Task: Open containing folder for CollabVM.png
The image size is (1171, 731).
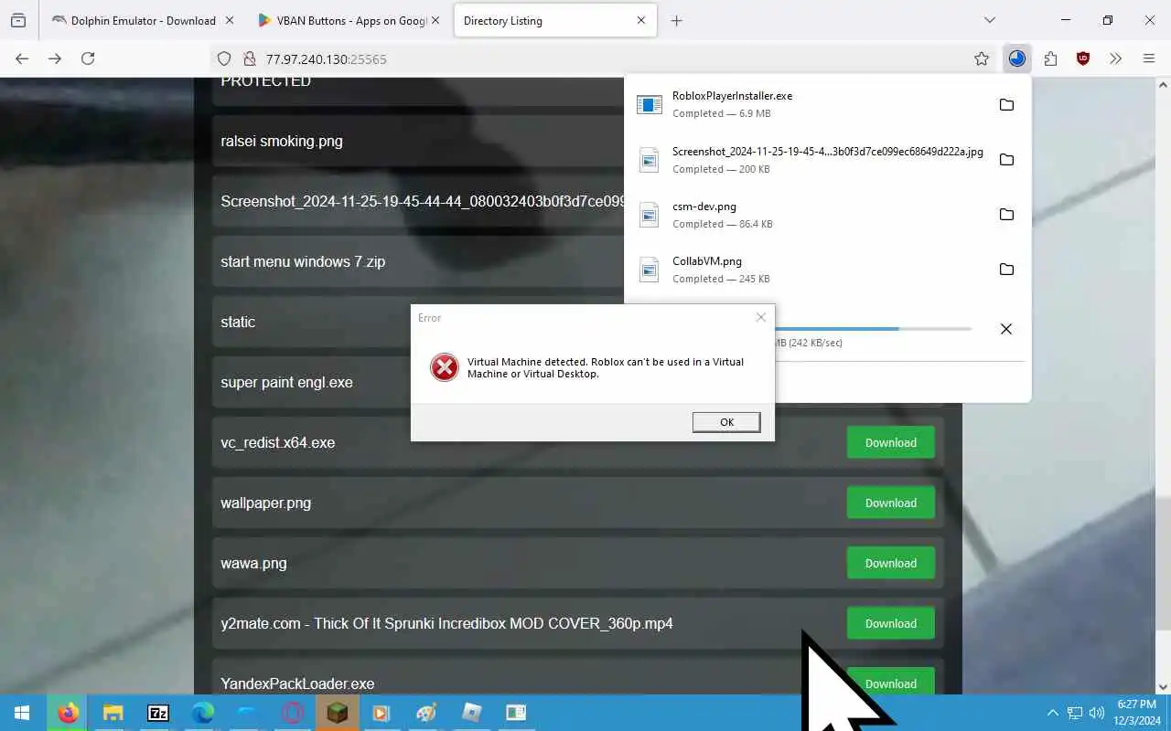Action: [x=1006, y=270]
